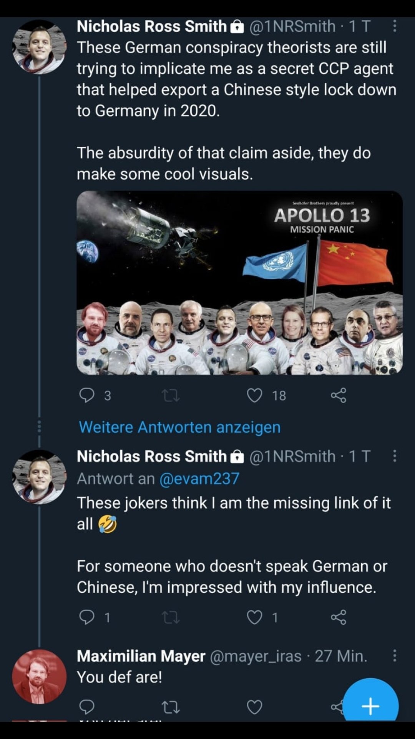Viewport: 415px width, 739px height.
Task: Reply to Maximilian Mayer's tweet
Action: point(87,707)
